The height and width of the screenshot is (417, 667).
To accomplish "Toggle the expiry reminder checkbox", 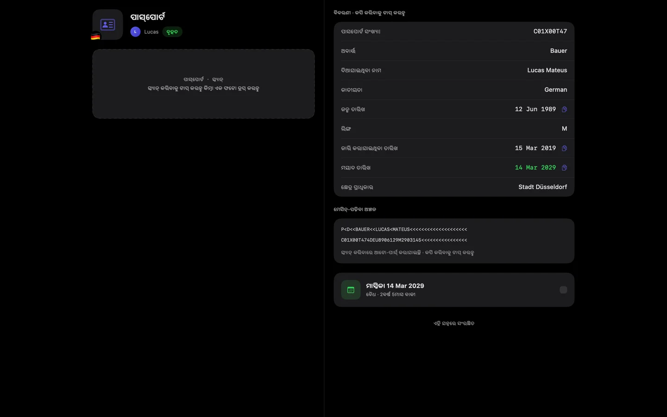I will point(563,290).
